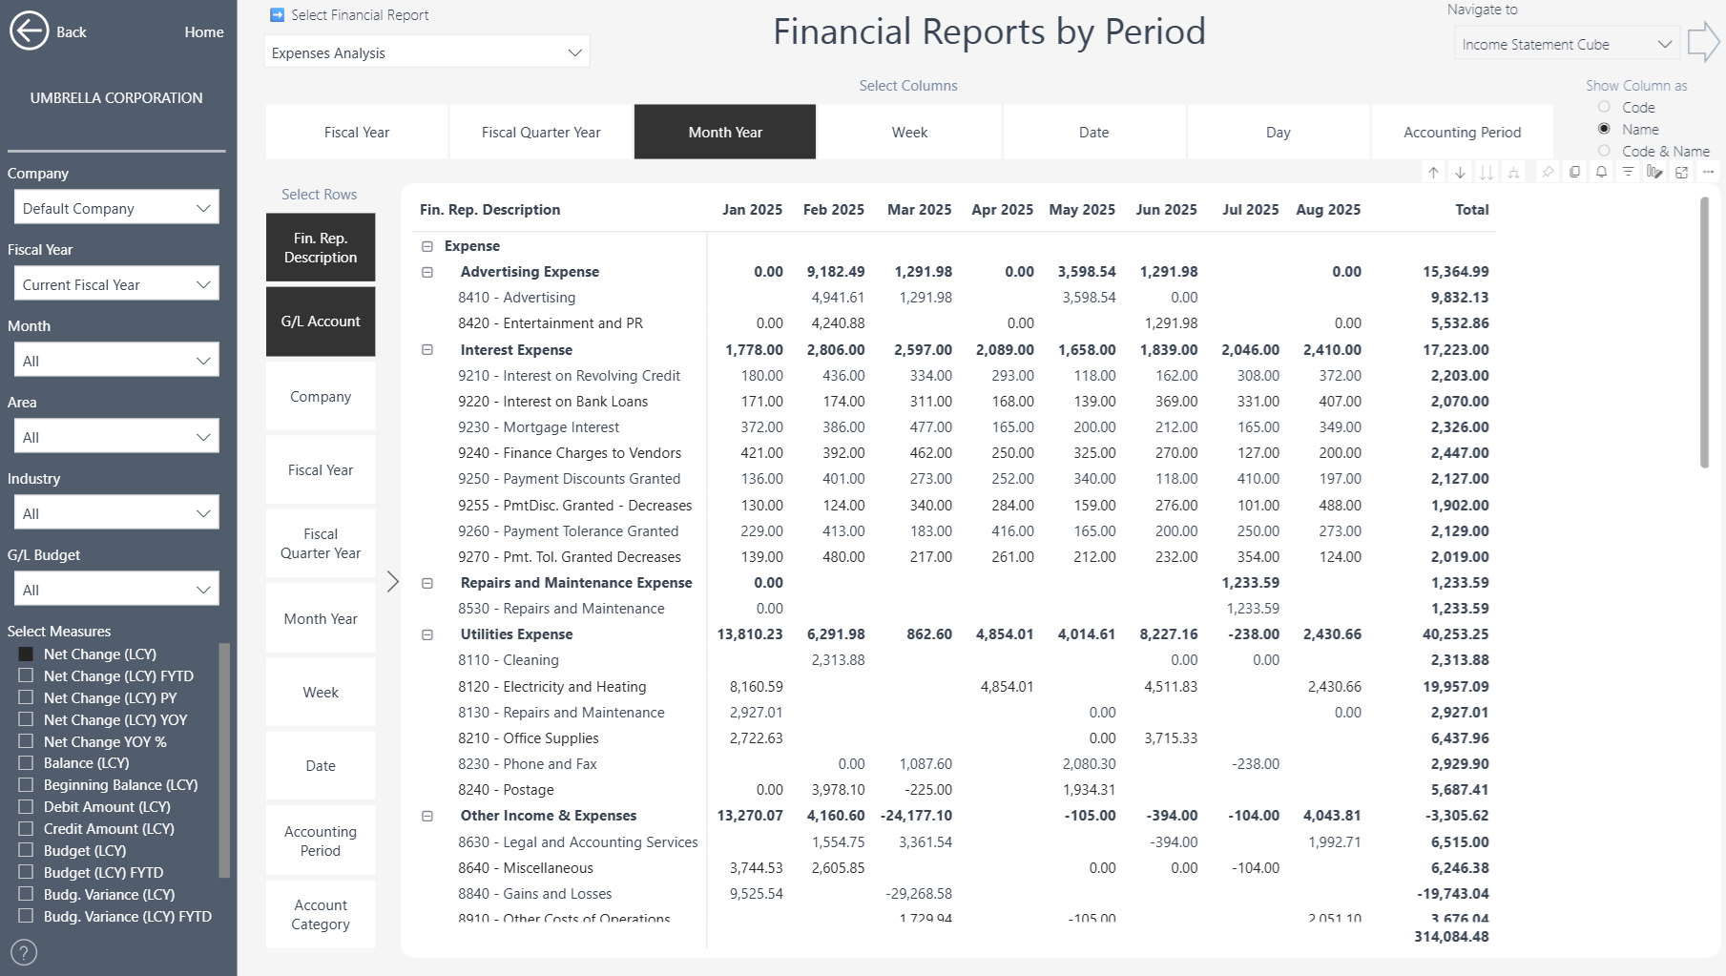Click the Home link
Image resolution: width=1726 pixels, height=976 pixels.
[203, 31]
